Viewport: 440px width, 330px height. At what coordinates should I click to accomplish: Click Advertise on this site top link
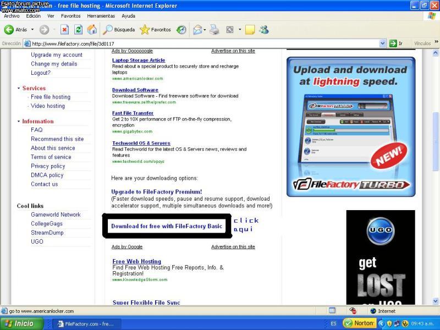coord(233,51)
